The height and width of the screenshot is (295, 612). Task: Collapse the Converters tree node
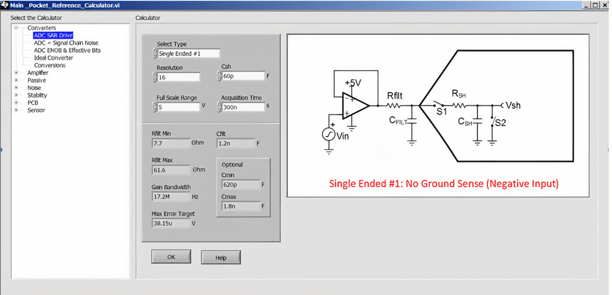click(x=16, y=28)
